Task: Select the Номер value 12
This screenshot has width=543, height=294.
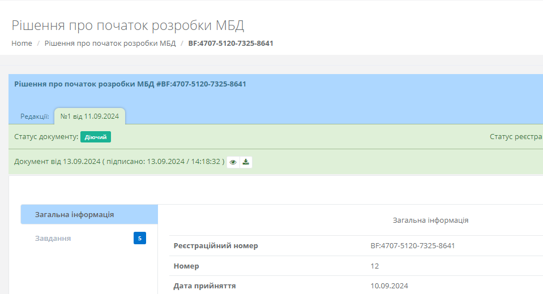Action: 375,266
